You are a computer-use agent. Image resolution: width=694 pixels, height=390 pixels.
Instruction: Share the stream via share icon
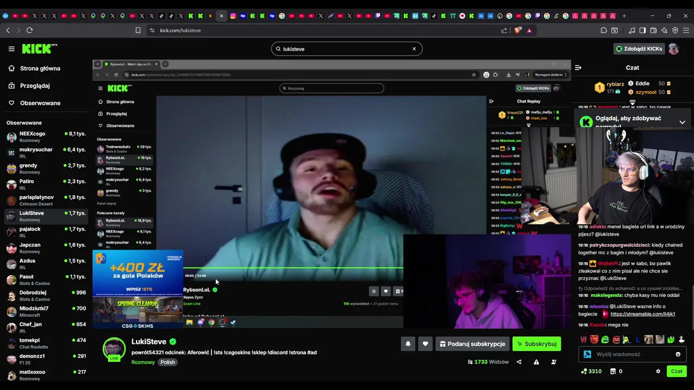point(519,362)
